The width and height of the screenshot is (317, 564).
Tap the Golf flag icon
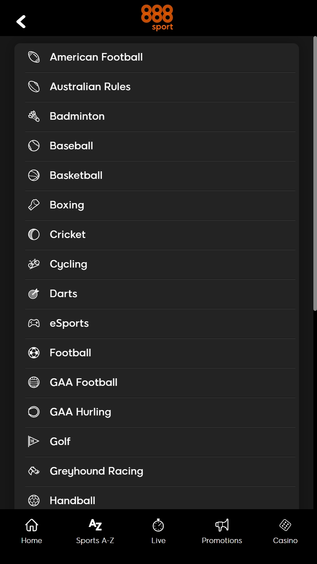coord(34,441)
